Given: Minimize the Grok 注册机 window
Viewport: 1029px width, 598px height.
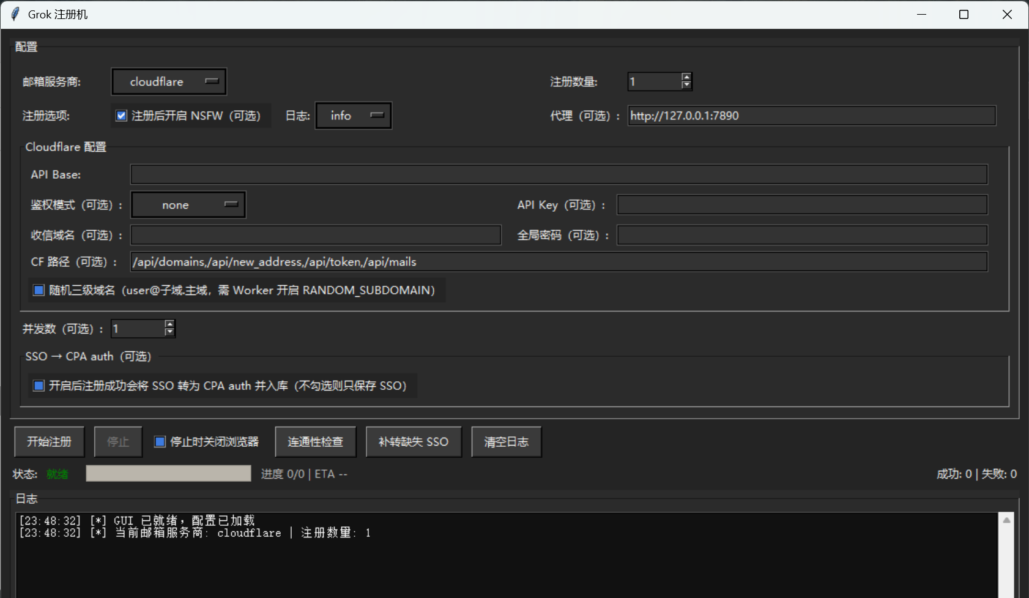Looking at the screenshot, I should tap(922, 14).
